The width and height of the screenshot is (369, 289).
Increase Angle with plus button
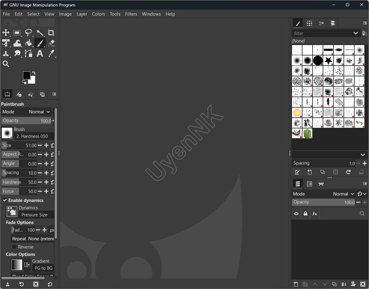[46, 164]
